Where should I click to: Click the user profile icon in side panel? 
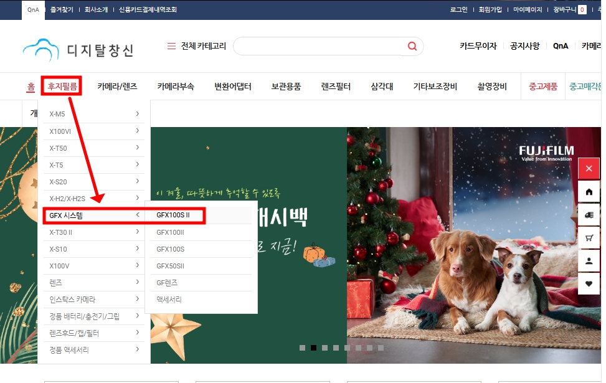pyautogui.click(x=589, y=261)
